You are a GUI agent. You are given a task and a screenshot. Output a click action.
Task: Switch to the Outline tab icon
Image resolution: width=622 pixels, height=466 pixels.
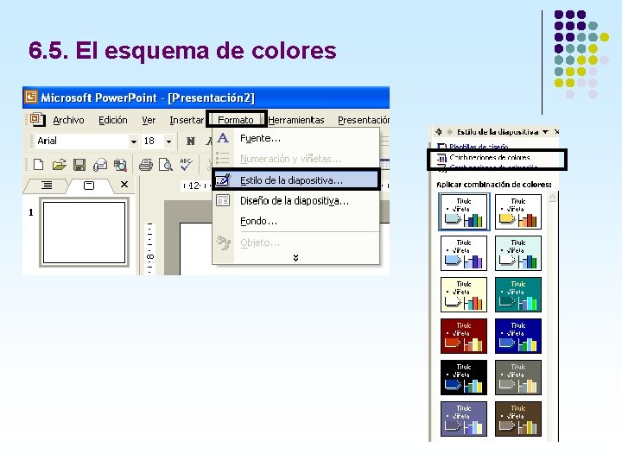click(x=47, y=185)
